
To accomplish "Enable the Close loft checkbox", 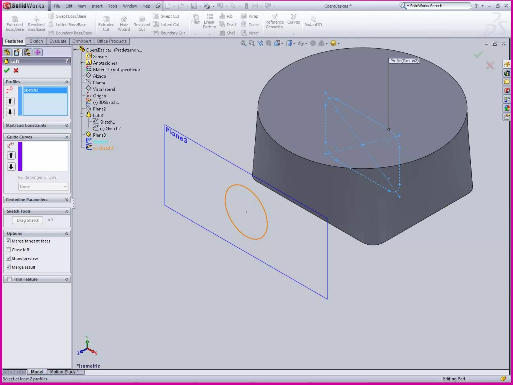I will coord(9,250).
